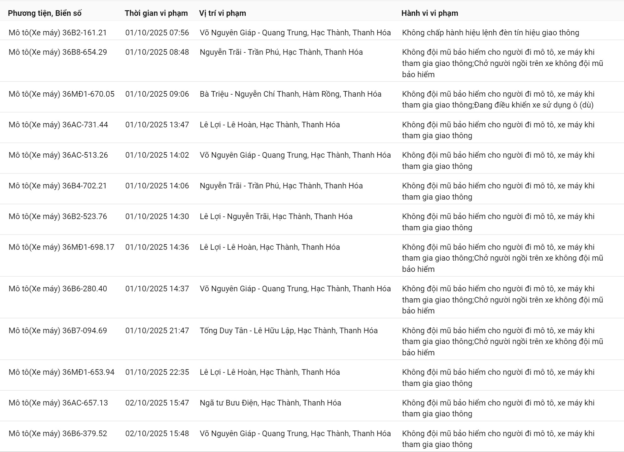624x452 pixels.
Task: Click plate number 36B8-654.29
Action: pos(85,52)
